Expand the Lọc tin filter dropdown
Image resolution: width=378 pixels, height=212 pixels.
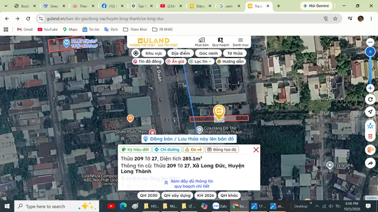[201, 62]
